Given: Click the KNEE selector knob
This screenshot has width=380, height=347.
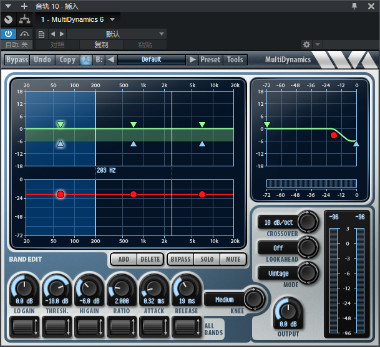Looking at the screenshot, I should tap(254, 299).
